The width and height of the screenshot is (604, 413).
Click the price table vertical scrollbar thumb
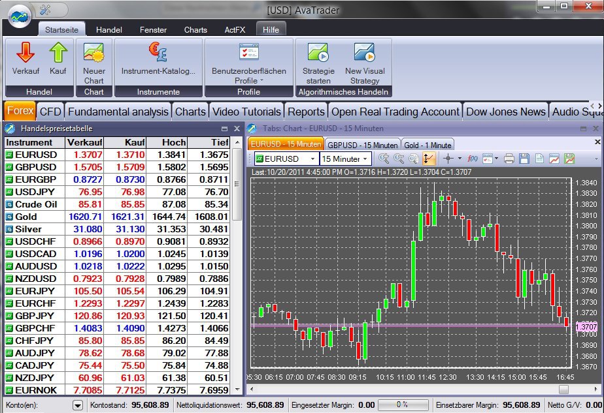pyautogui.click(x=237, y=185)
